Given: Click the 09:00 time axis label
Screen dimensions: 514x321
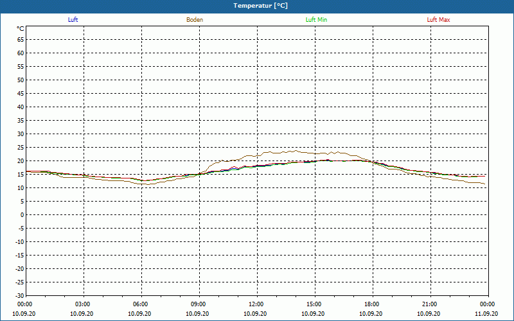Looking at the screenshot, I should (199, 304).
